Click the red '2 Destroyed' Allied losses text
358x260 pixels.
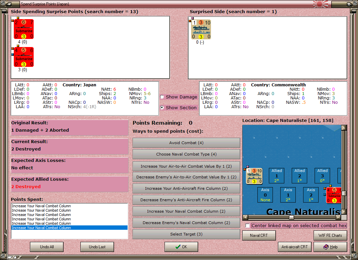coord(26,186)
